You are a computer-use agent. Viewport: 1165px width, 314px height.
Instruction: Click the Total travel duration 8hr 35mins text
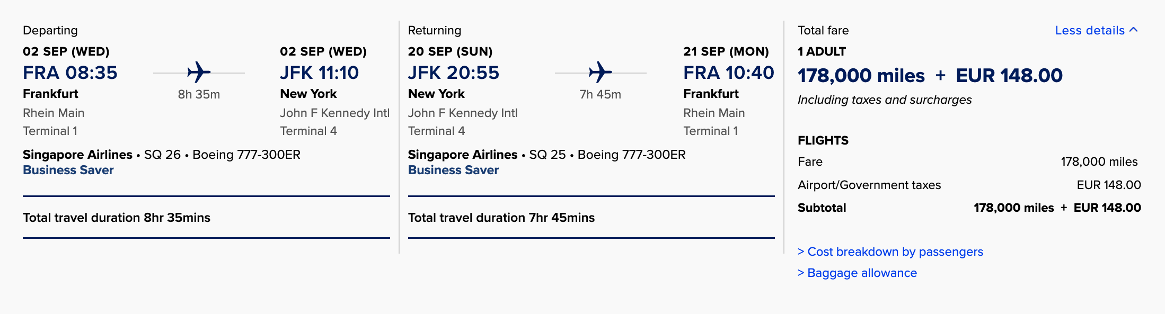pyautogui.click(x=117, y=218)
